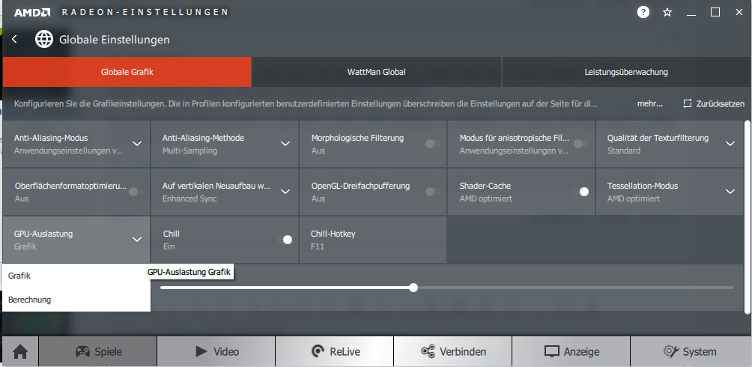Image resolution: width=752 pixels, height=367 pixels.
Task: Click the mehr... link
Action: point(650,103)
